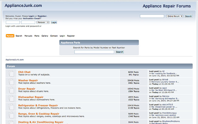The width and height of the screenshot is (198, 124).
Task: Open the Manuals menu item
Action: (28, 36)
